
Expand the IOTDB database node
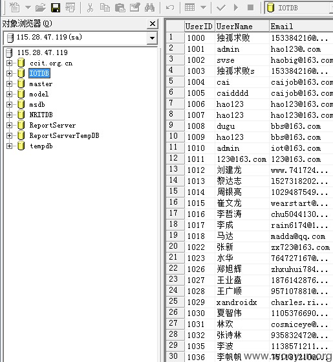coord(9,73)
